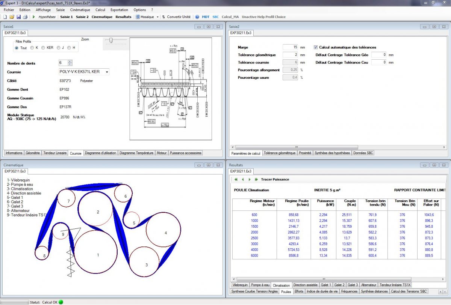Toggle Calcul automatique des tolérances checkbox

tap(316, 47)
